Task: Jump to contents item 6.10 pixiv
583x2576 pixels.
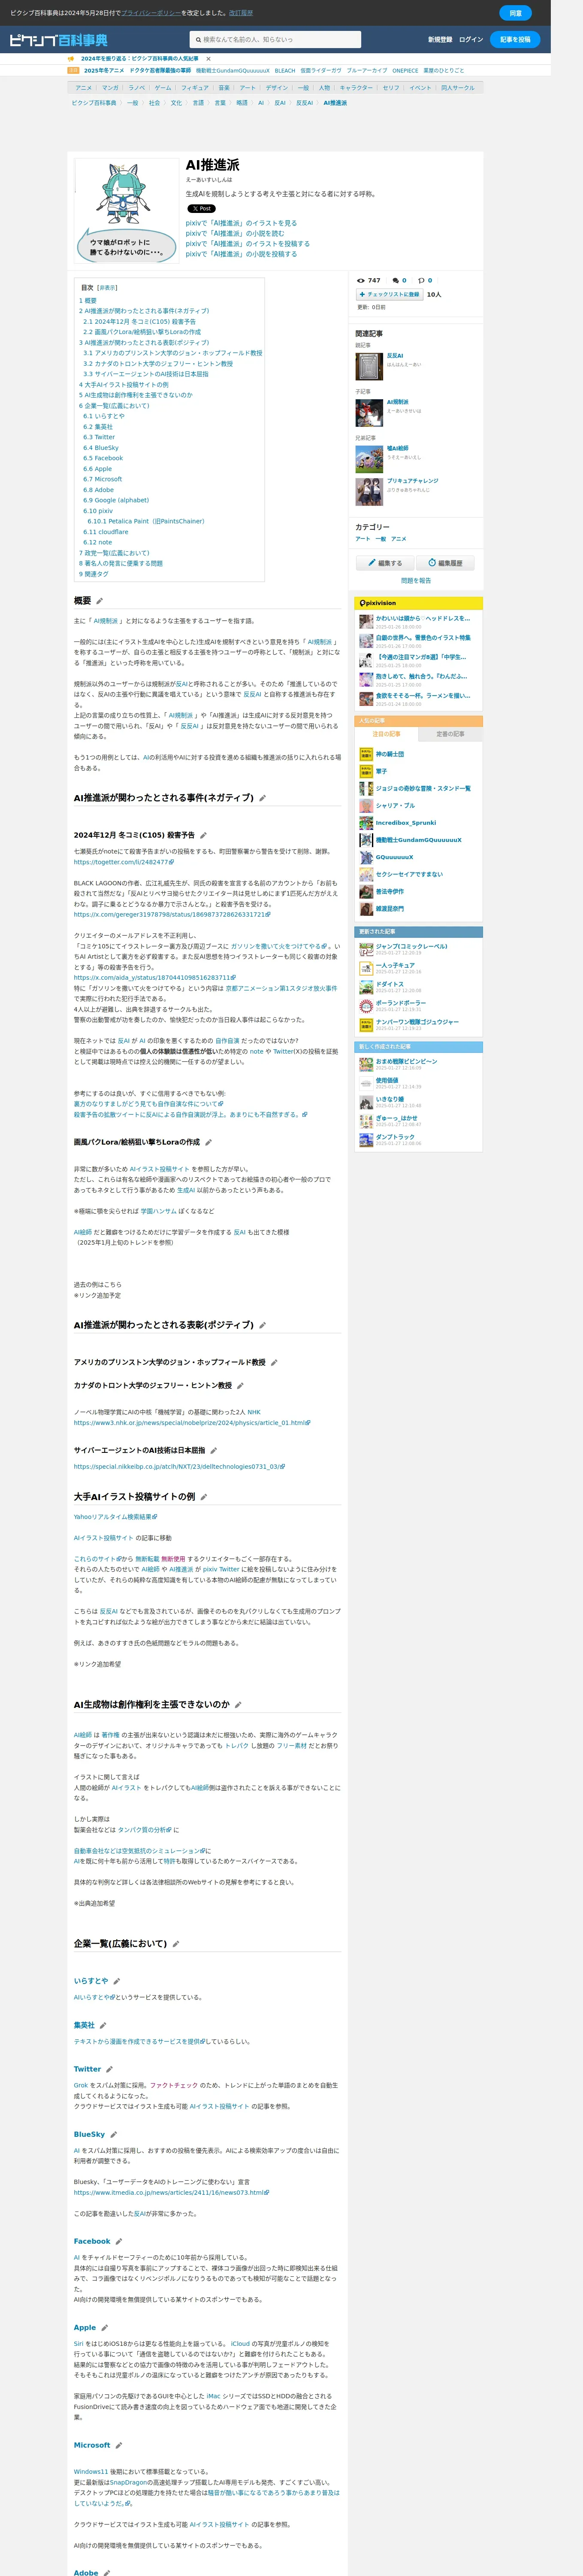Action: click(x=98, y=511)
